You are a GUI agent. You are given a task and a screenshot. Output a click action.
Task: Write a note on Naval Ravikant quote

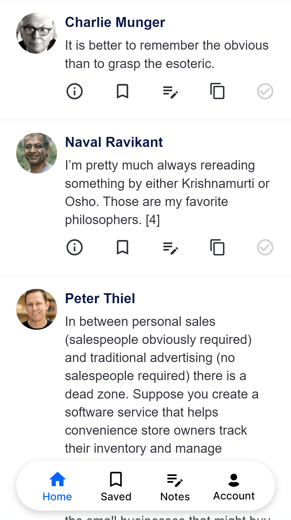pos(170,248)
